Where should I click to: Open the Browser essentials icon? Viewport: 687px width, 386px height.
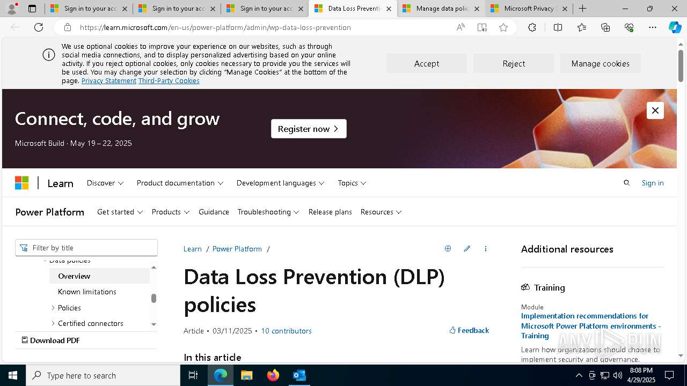(x=629, y=27)
